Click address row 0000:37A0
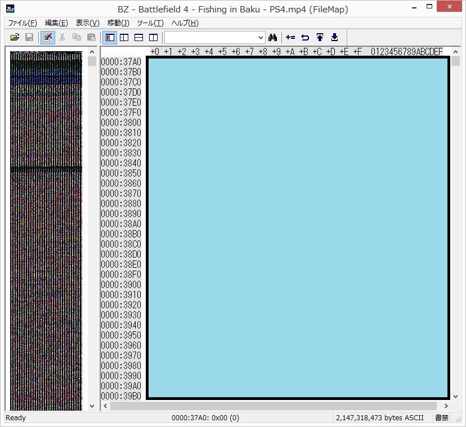Viewport: 466px width, 427px height. click(121, 62)
